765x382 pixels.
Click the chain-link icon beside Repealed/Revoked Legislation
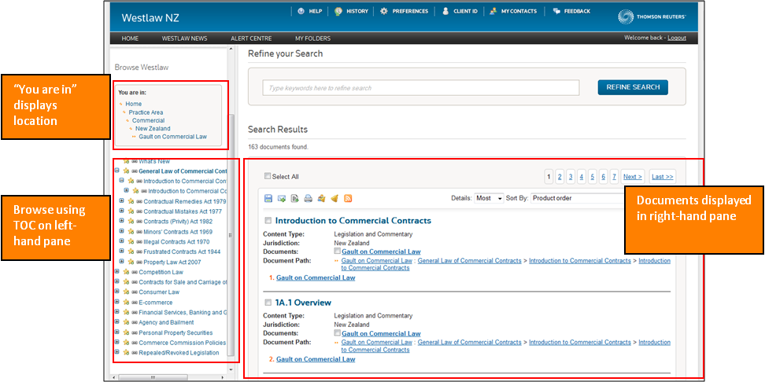click(135, 353)
